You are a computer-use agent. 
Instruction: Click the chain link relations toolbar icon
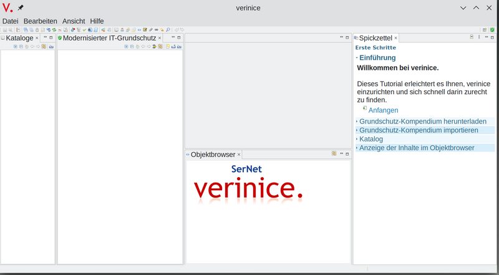tap(157, 30)
